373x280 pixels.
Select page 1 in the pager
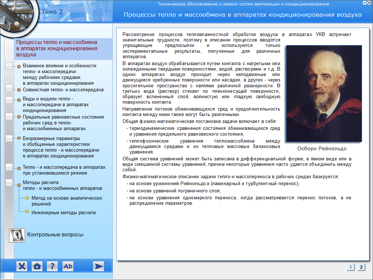pos(351,267)
